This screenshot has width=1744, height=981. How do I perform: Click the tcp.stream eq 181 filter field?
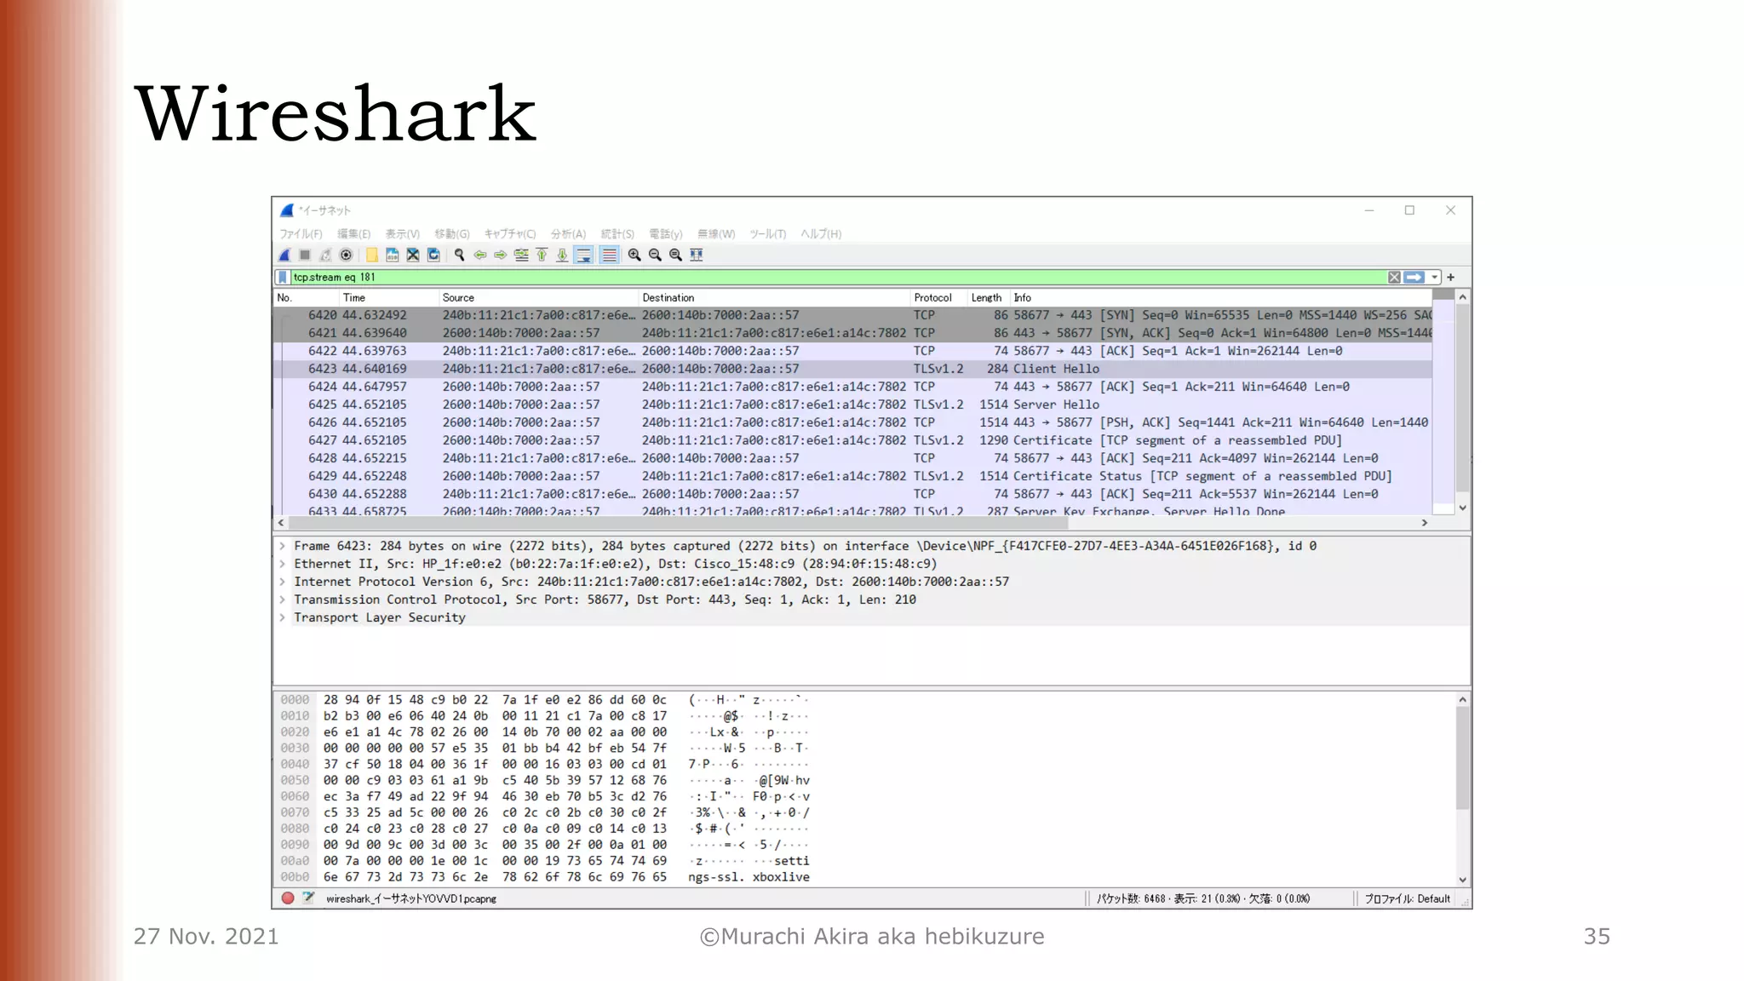coord(838,277)
